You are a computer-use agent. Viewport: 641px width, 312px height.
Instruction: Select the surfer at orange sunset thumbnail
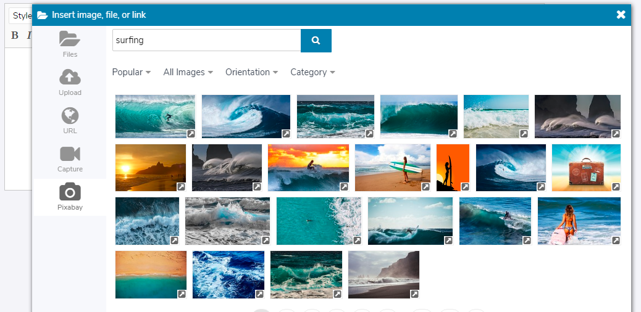(308, 168)
